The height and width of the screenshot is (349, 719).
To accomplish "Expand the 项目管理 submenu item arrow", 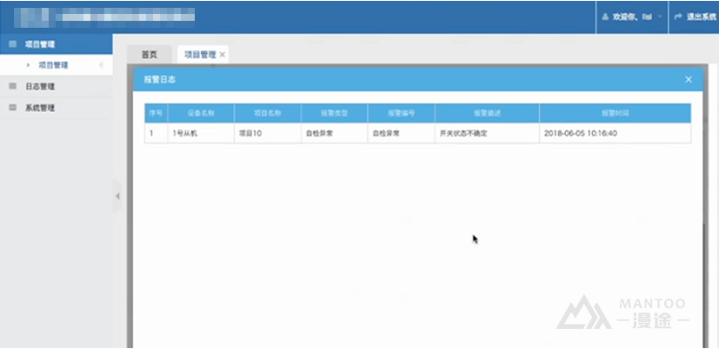I will pyautogui.click(x=28, y=65).
